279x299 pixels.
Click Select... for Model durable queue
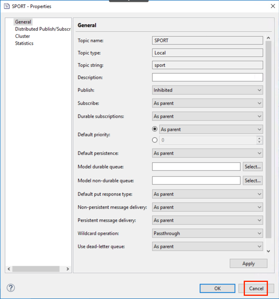click(252, 167)
